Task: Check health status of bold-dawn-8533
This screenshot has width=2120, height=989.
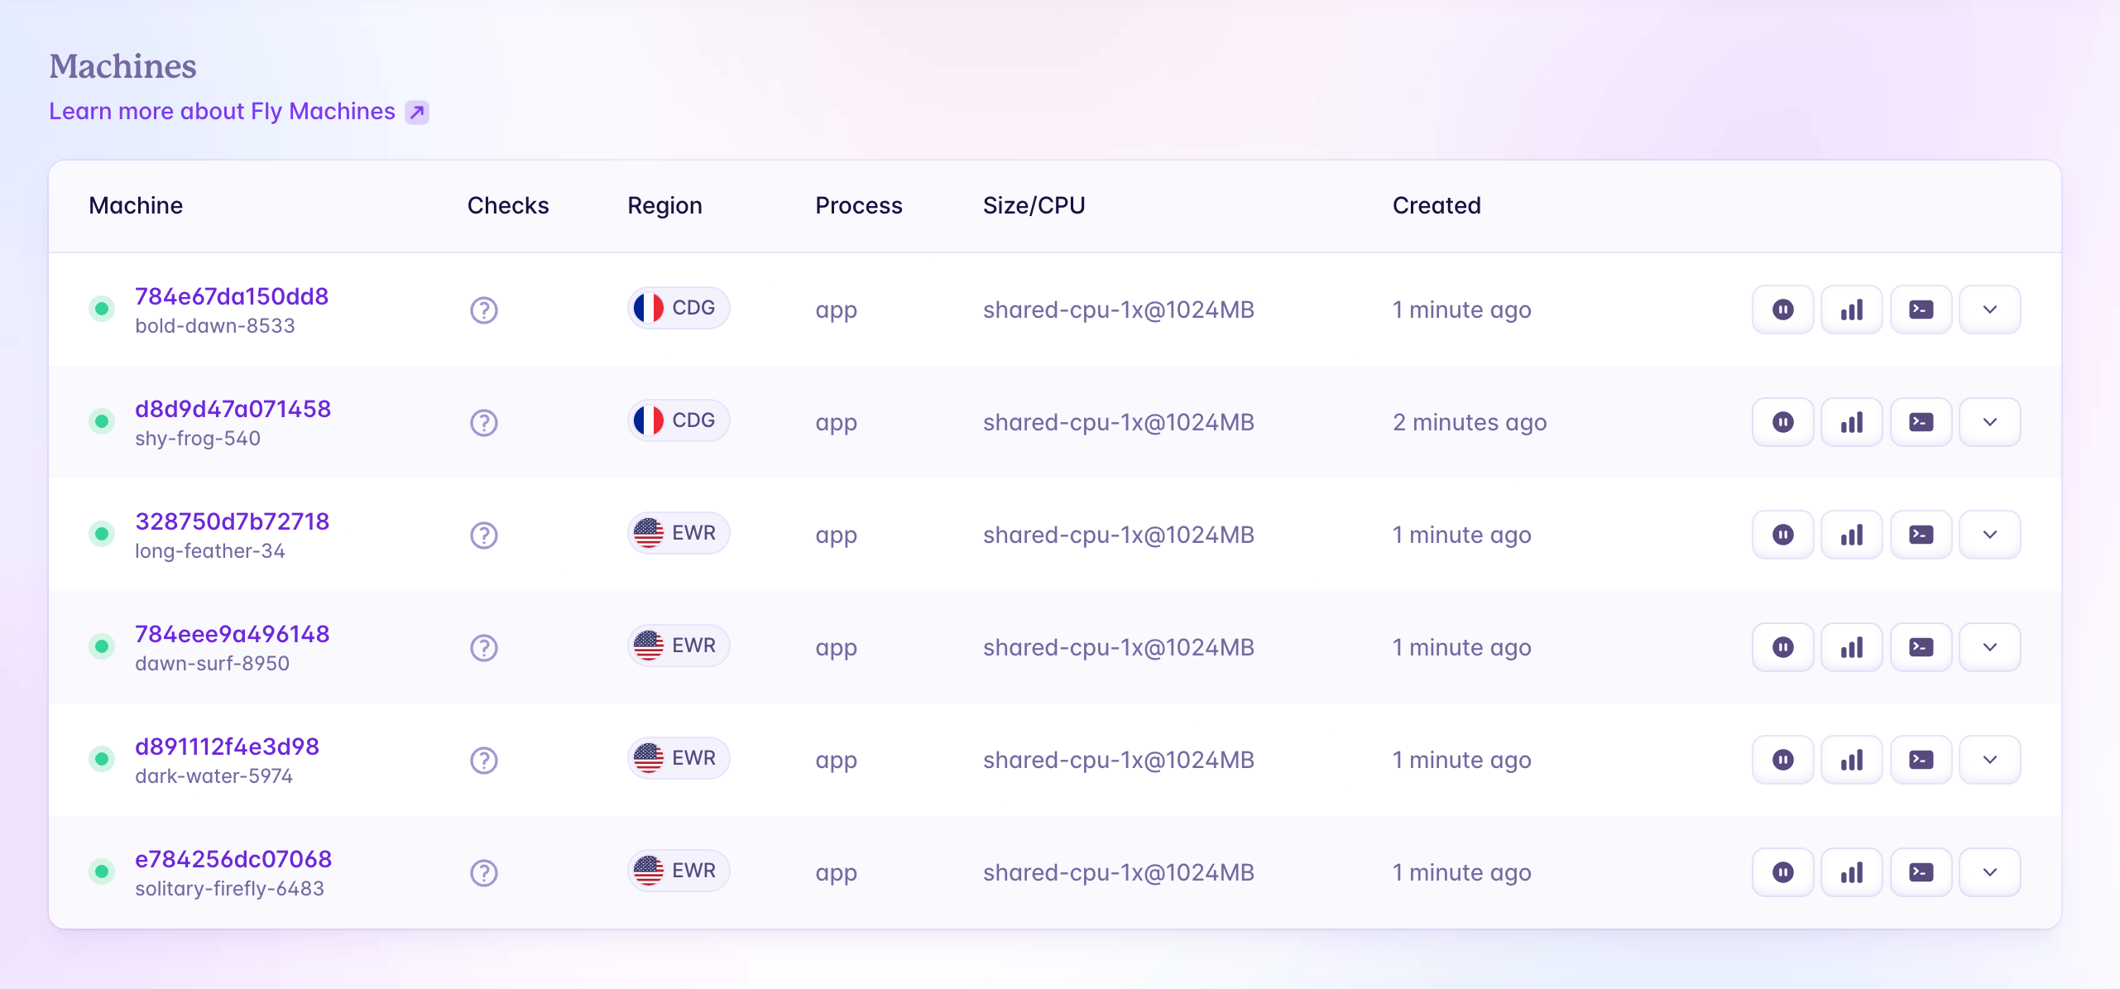Action: [483, 309]
